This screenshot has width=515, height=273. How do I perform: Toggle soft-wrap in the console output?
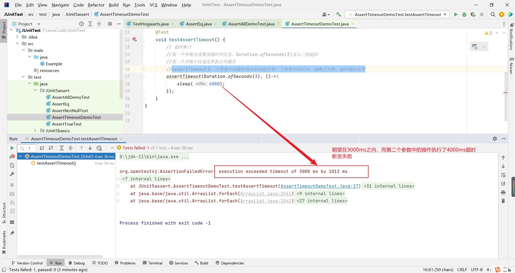pos(503,175)
